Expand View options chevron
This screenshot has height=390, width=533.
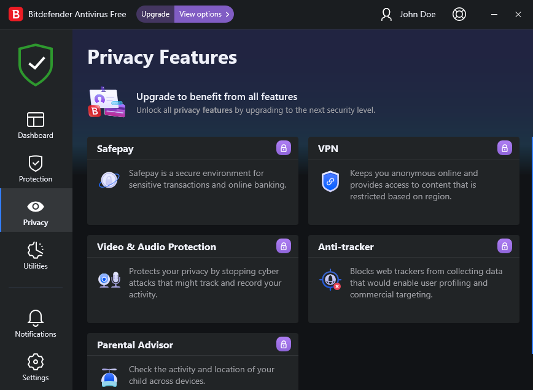[227, 14]
